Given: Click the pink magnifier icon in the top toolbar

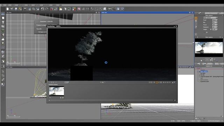Looking at the screenshot, I should click(79, 9).
